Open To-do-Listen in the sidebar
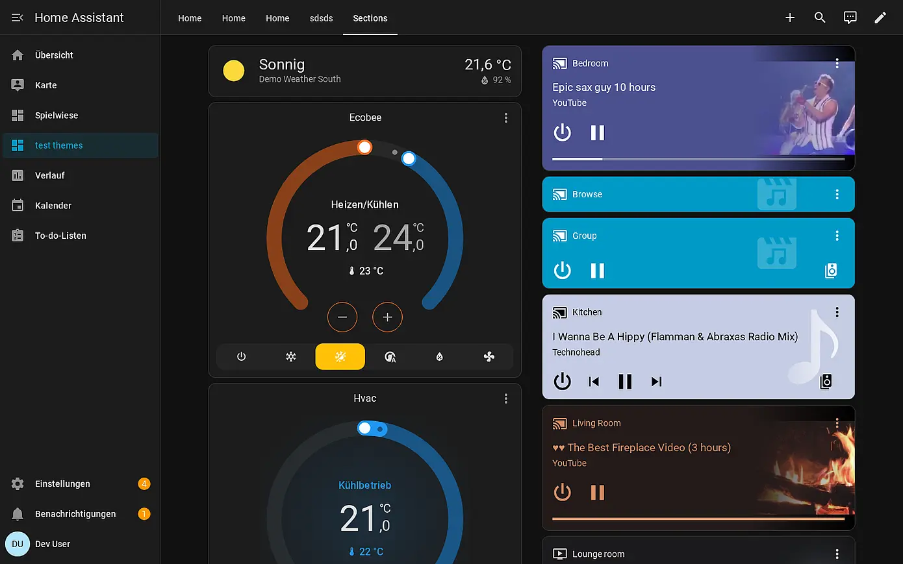 pyautogui.click(x=80, y=236)
